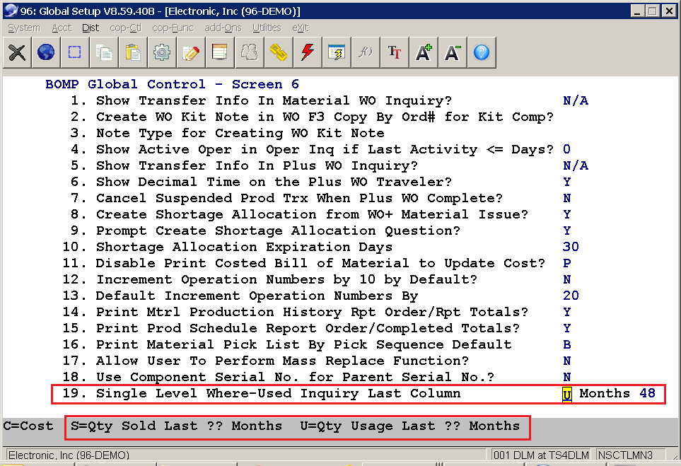Open the Dist menu
Screen dimensions: 681x466
tap(91, 28)
